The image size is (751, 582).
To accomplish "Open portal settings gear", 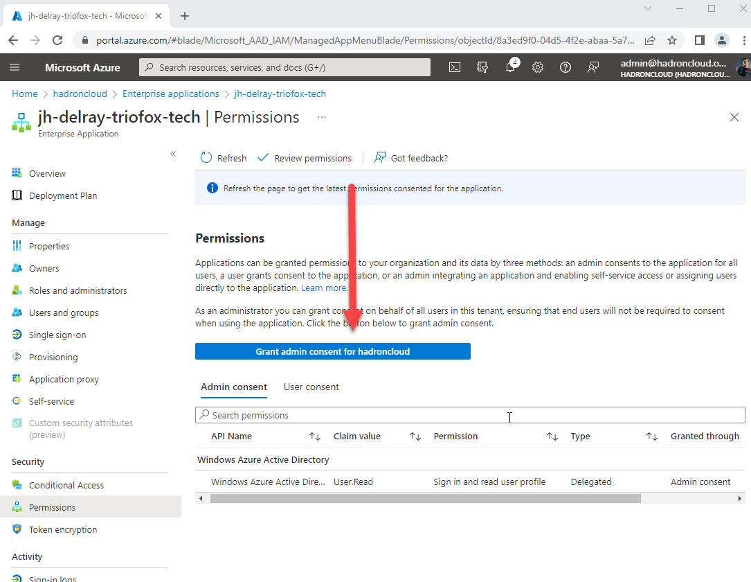I will click(x=538, y=68).
